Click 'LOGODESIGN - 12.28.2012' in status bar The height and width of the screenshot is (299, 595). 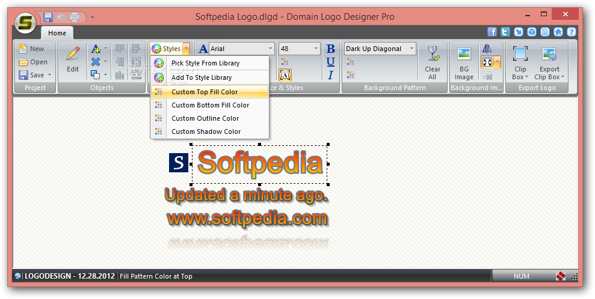tap(69, 276)
